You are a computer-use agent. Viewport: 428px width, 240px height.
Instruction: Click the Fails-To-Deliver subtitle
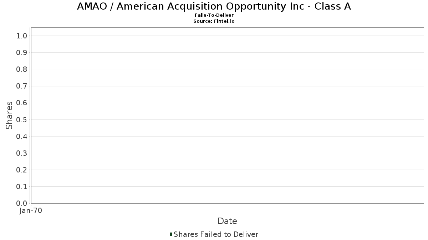(x=214, y=16)
